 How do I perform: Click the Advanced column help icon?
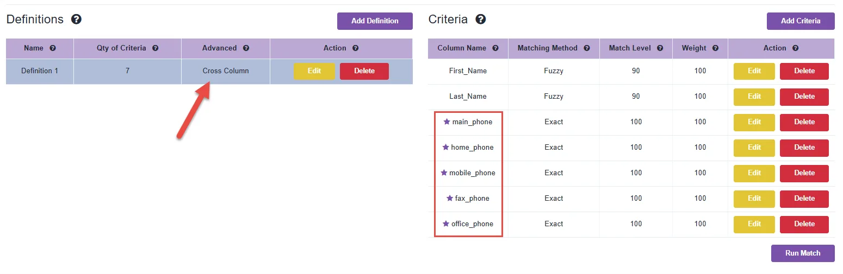[246, 48]
